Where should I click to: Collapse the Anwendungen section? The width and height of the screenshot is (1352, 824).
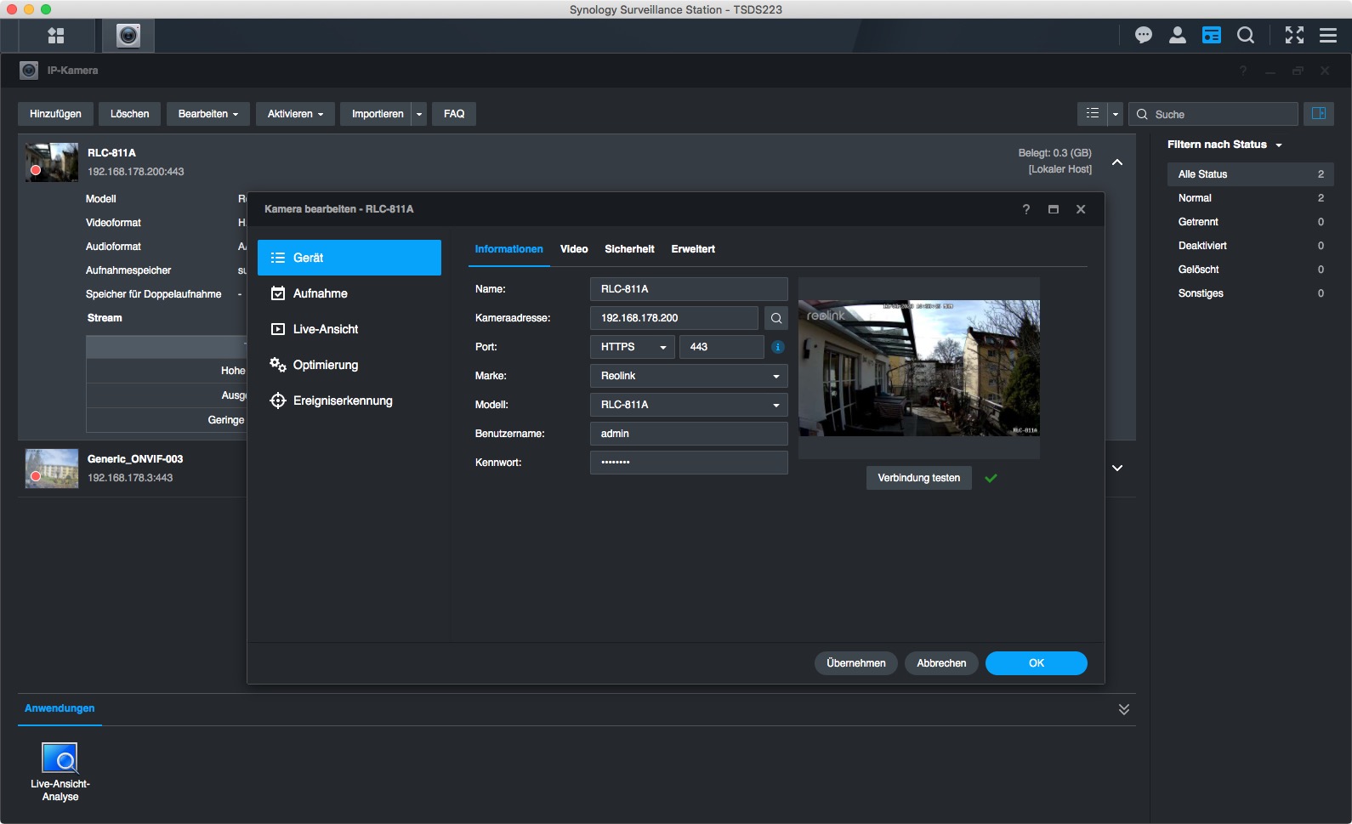(x=1123, y=709)
